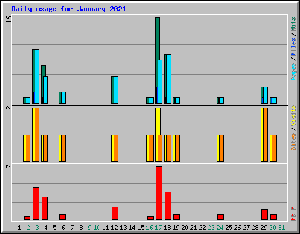Select the red KB bar for day 4
The height and width of the screenshot is (234, 300).
(45, 208)
